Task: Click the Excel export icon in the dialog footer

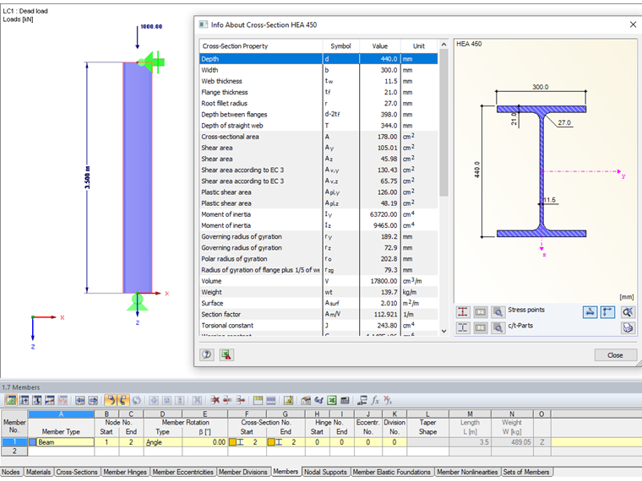Action: (x=226, y=355)
